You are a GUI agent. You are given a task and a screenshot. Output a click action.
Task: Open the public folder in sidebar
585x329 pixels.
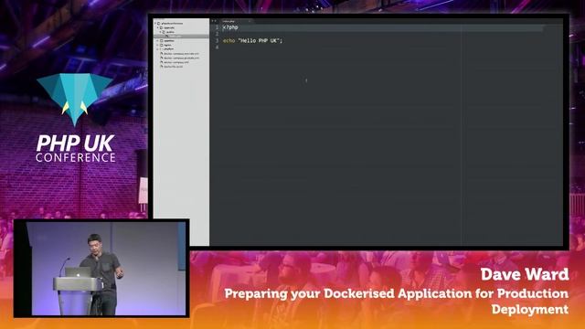click(x=170, y=32)
